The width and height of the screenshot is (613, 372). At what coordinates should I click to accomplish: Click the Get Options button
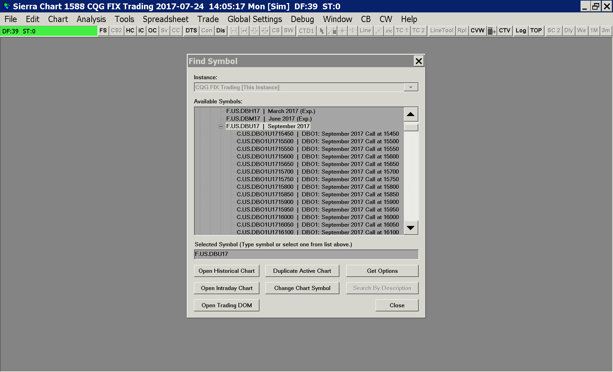coord(382,271)
